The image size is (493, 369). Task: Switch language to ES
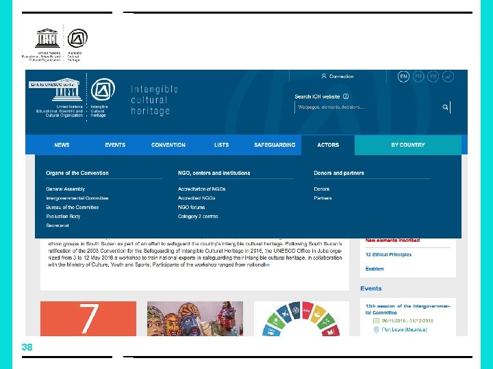[x=433, y=77]
